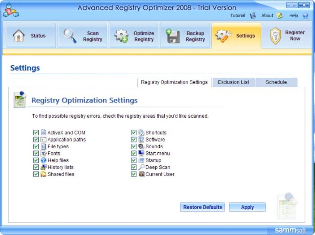Click the Software item icon
The width and height of the screenshot is (315, 235).
point(141,139)
